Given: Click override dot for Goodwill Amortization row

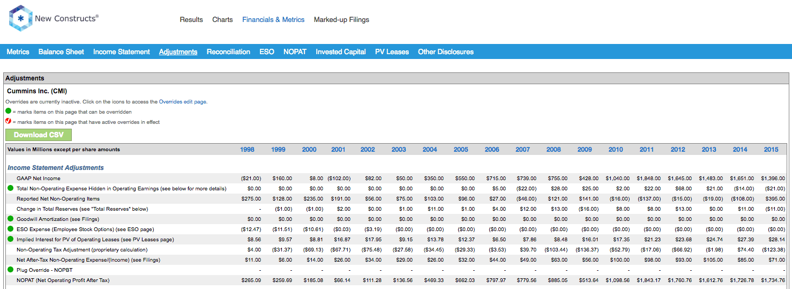Looking at the screenshot, I should coord(10,219).
